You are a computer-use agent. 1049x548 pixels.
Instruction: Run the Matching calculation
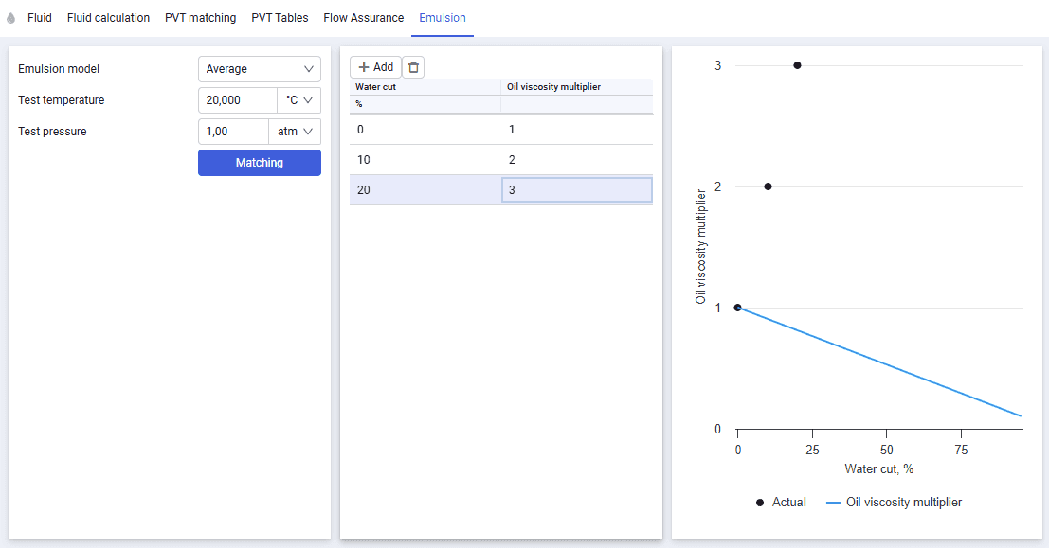click(x=260, y=163)
